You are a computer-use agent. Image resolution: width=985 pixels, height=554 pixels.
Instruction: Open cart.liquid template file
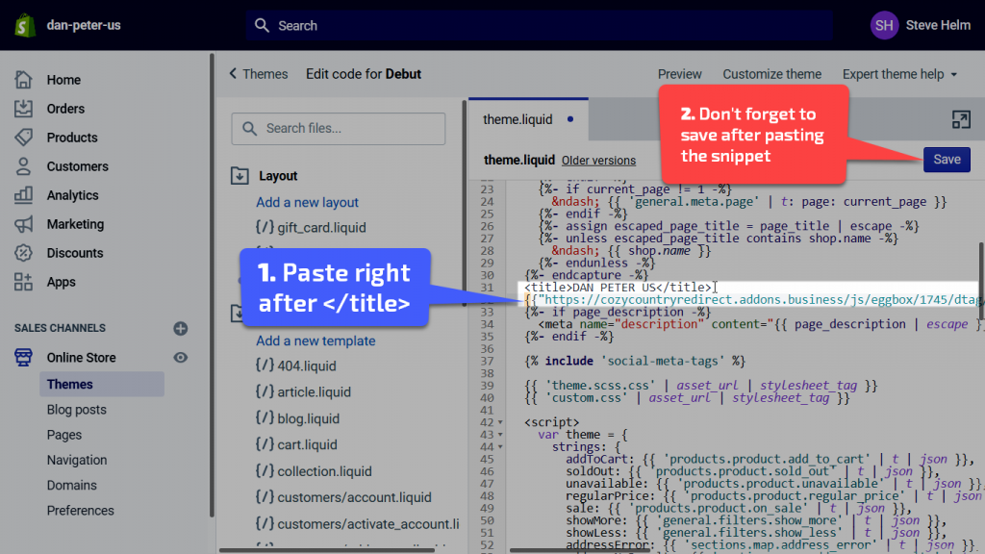(x=296, y=444)
